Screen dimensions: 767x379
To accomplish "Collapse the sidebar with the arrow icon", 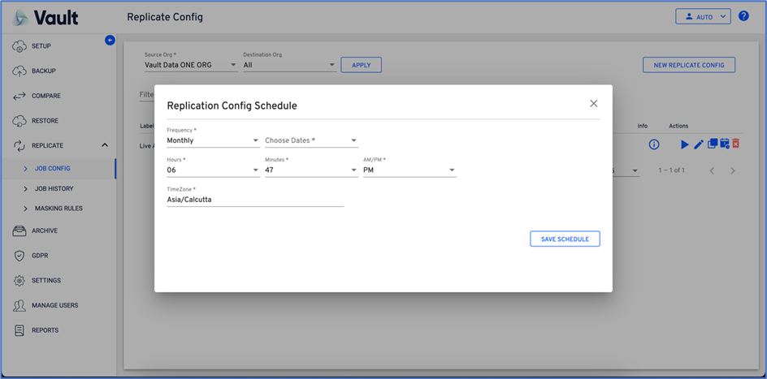I will tap(110, 40).
